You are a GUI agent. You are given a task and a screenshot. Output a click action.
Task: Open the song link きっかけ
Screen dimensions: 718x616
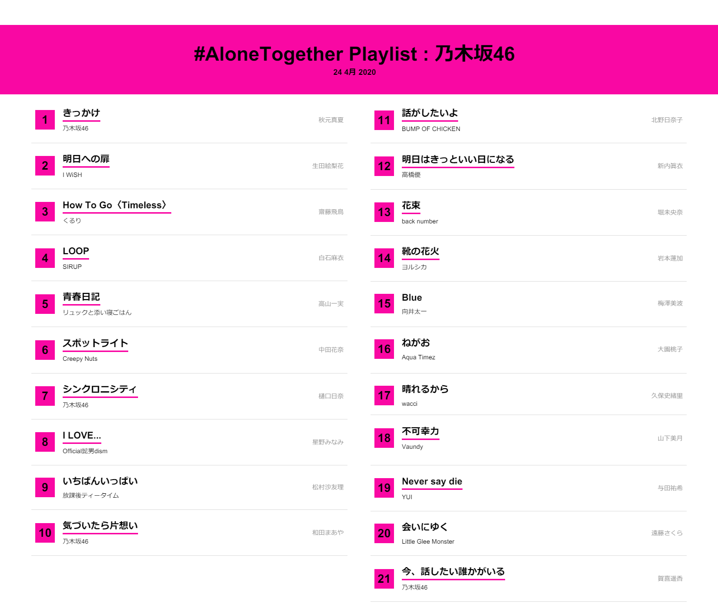[81, 113]
